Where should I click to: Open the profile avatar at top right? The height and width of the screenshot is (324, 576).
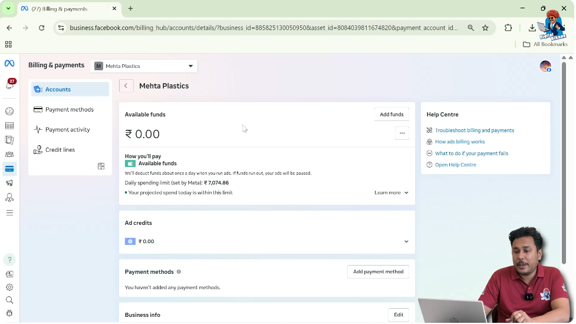coord(545,66)
